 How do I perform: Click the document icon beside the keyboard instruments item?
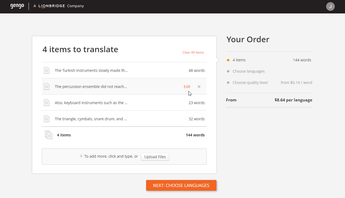coord(47,102)
